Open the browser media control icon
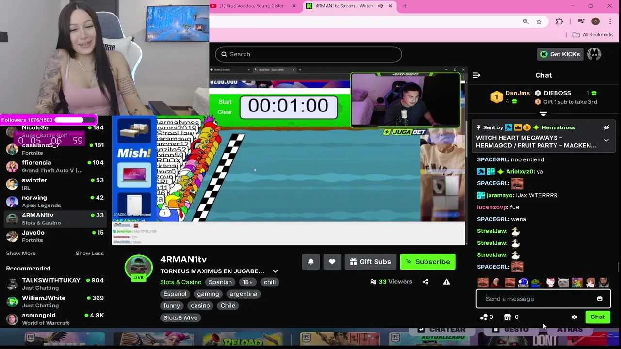The height and width of the screenshot is (349, 621). click(581, 21)
